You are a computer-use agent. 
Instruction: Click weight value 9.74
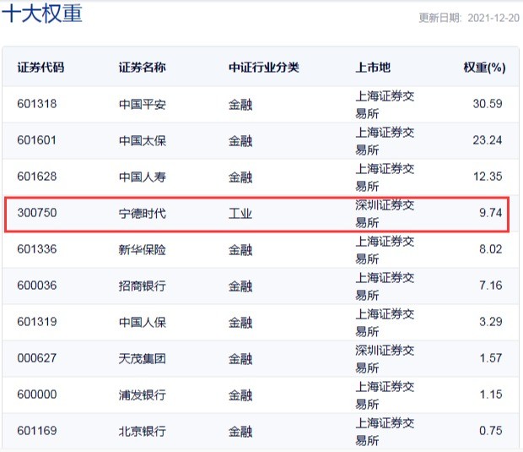pyautogui.click(x=491, y=213)
